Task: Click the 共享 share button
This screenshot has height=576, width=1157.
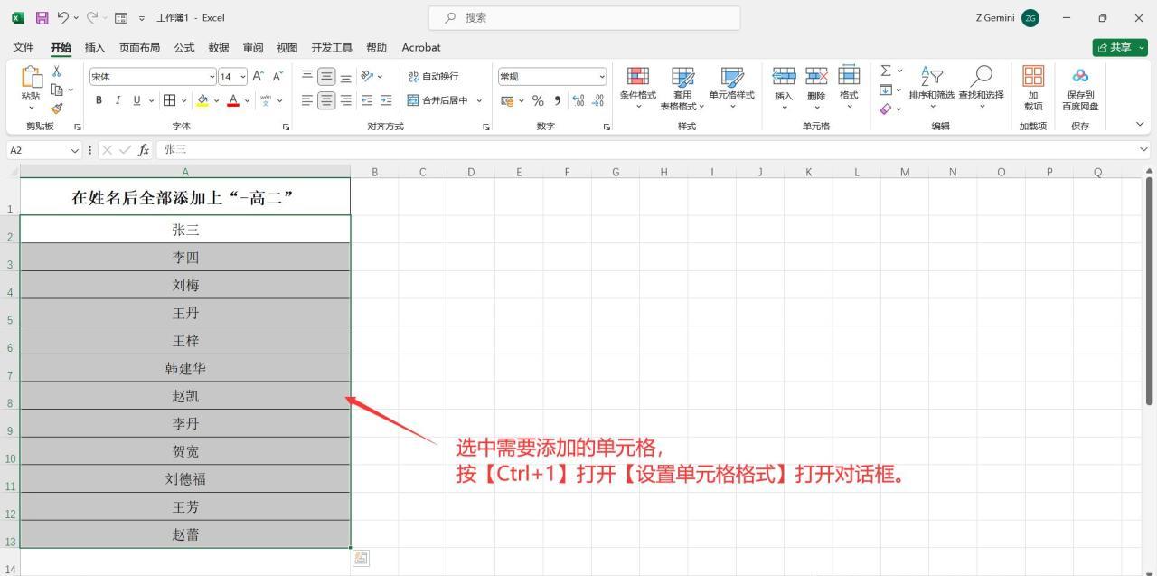Action: [x=1120, y=47]
